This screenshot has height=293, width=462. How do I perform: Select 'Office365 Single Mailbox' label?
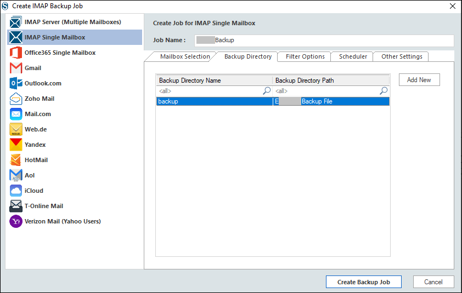[x=60, y=53]
